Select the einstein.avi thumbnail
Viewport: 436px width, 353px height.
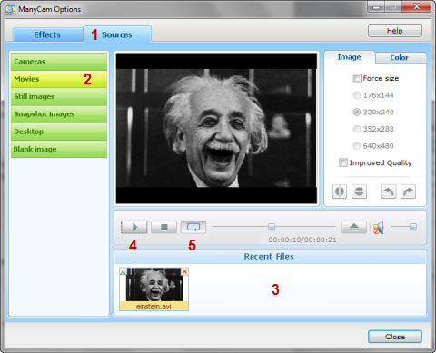(154, 289)
